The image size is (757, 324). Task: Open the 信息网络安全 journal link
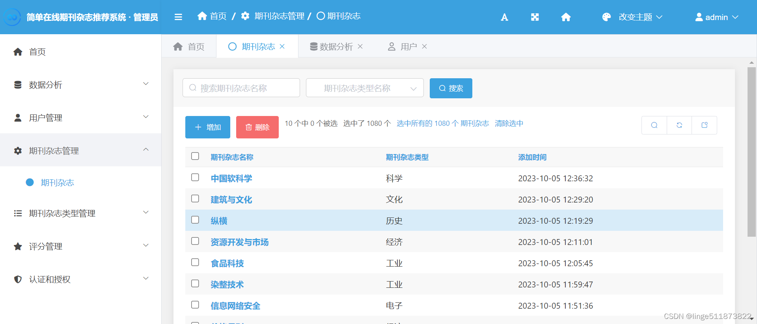(x=235, y=306)
